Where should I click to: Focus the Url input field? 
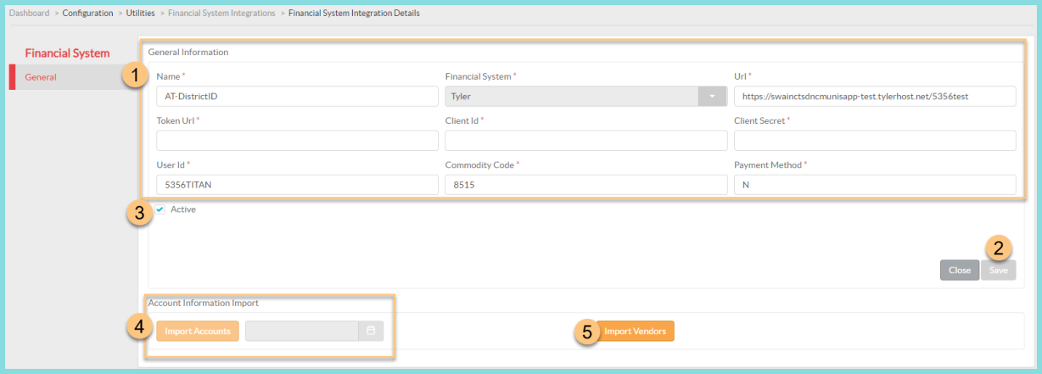coord(874,97)
